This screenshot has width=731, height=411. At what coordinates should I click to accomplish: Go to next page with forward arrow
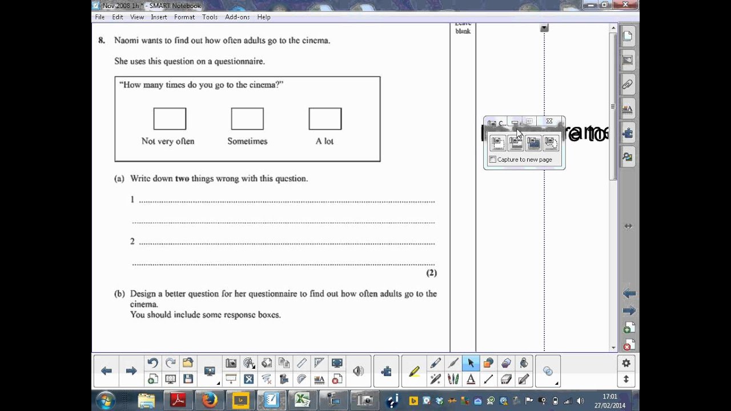coord(131,371)
